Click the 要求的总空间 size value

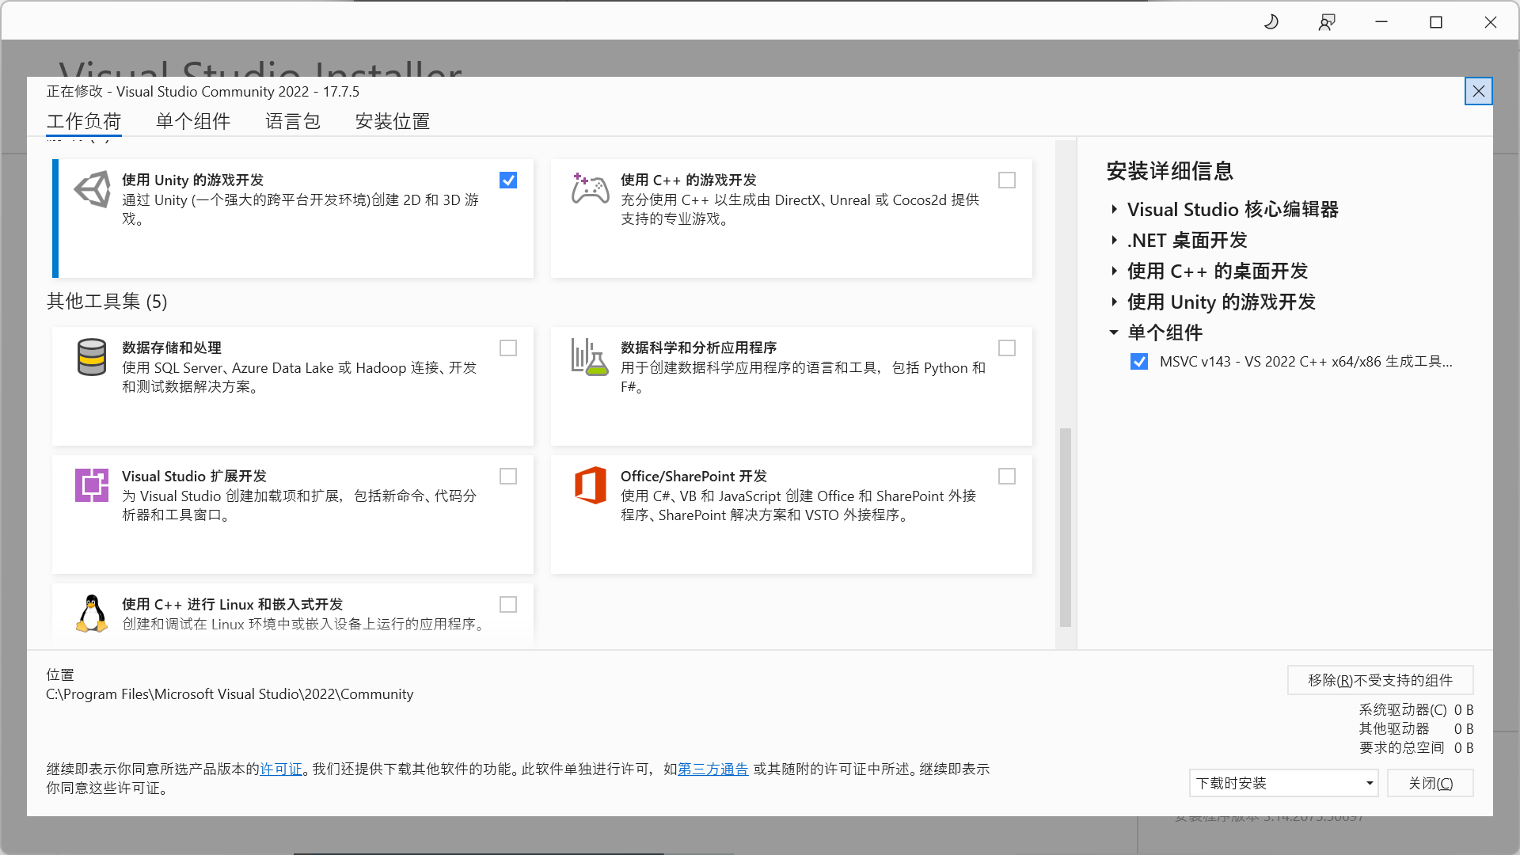click(1464, 748)
